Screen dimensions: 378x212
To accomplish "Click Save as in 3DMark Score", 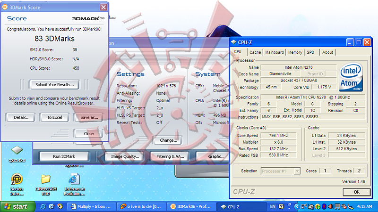I will point(89,117).
